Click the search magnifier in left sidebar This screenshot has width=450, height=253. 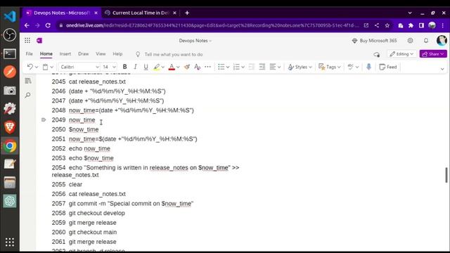pyautogui.click(x=28, y=95)
